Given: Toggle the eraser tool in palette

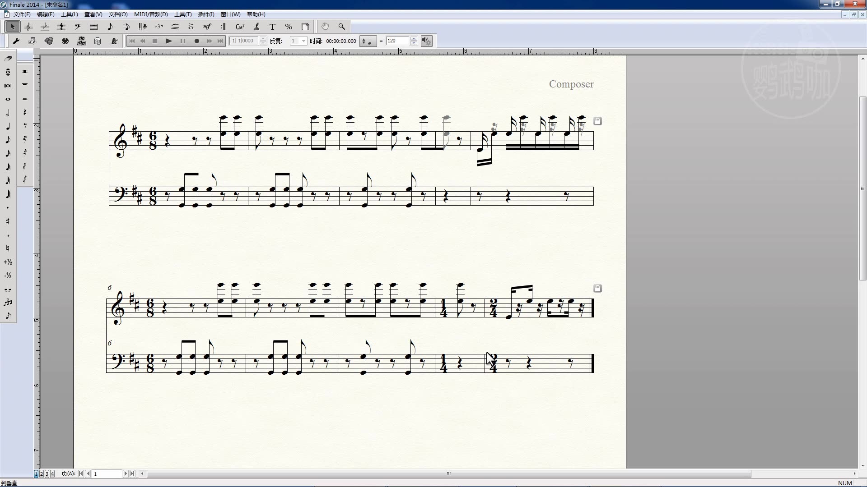Looking at the screenshot, I should pyautogui.click(x=8, y=59).
